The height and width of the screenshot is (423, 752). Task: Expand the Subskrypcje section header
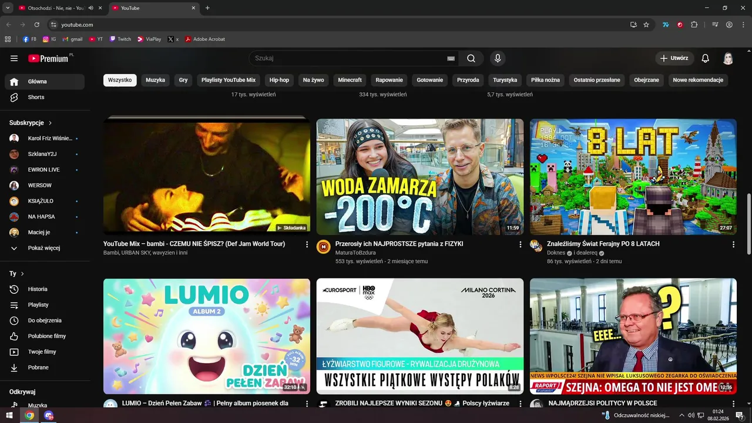click(x=31, y=123)
